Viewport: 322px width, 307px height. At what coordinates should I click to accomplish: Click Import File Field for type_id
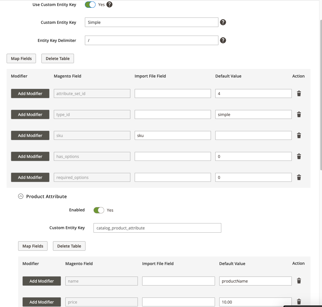(173, 114)
